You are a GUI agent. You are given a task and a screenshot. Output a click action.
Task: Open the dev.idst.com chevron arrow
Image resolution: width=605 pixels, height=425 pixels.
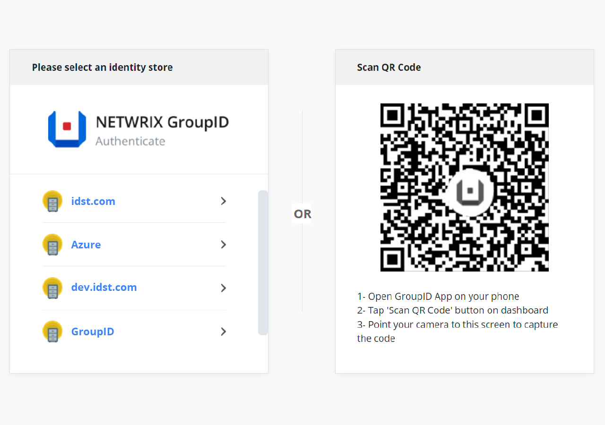click(224, 288)
